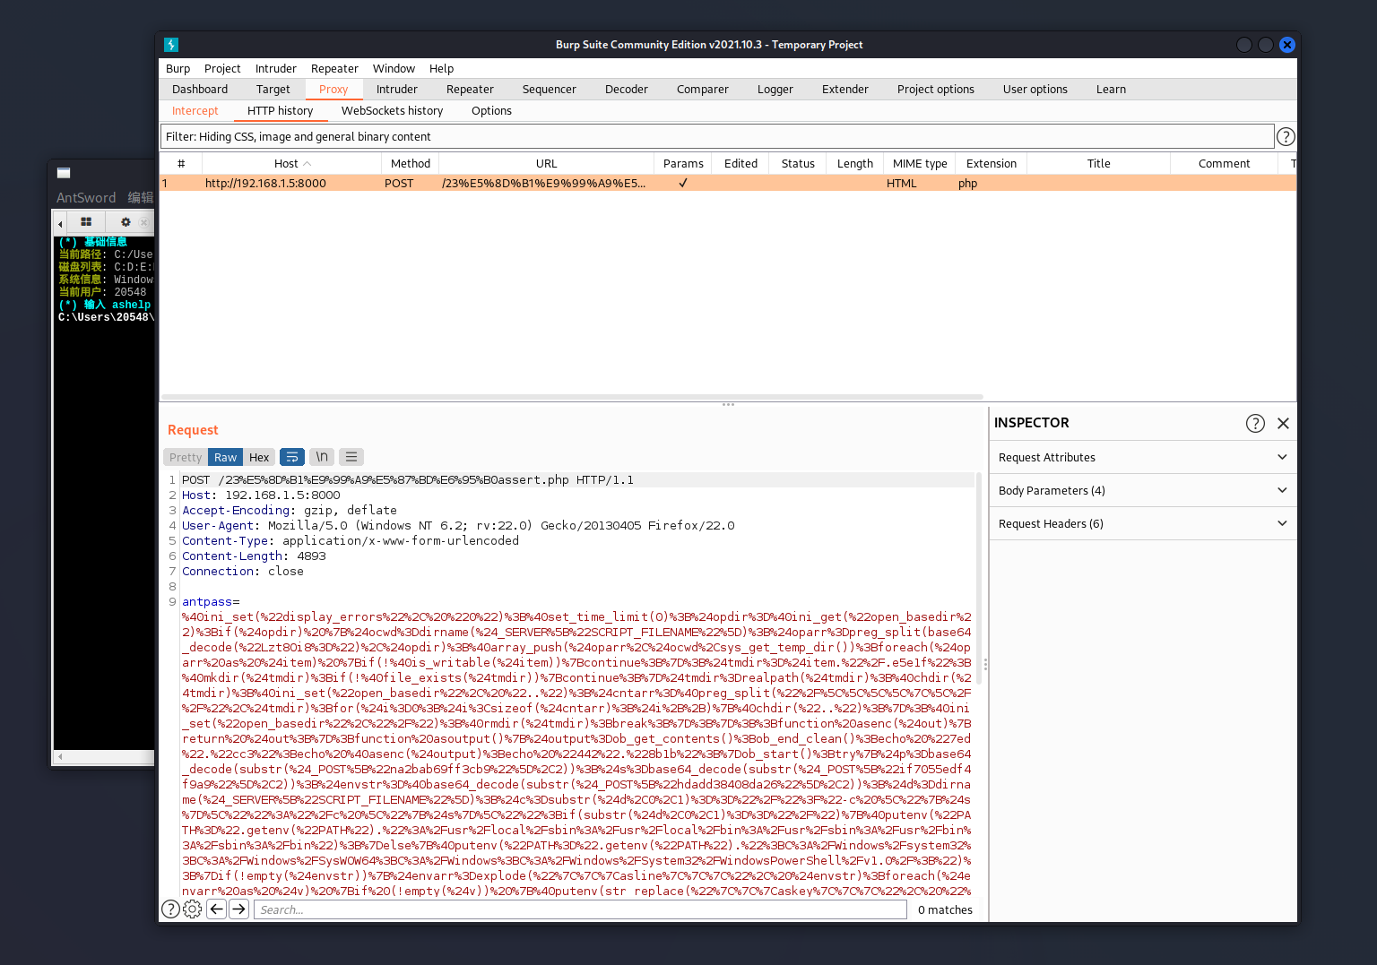Switch to the Repeater main tab

coord(471,89)
